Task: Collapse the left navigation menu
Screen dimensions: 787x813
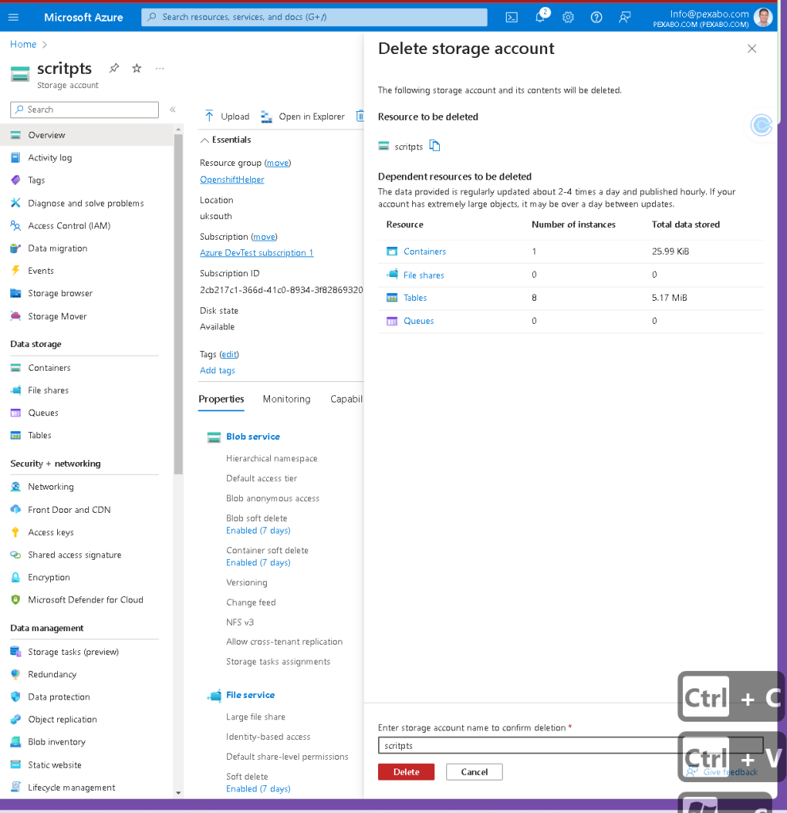Action: click(x=173, y=110)
